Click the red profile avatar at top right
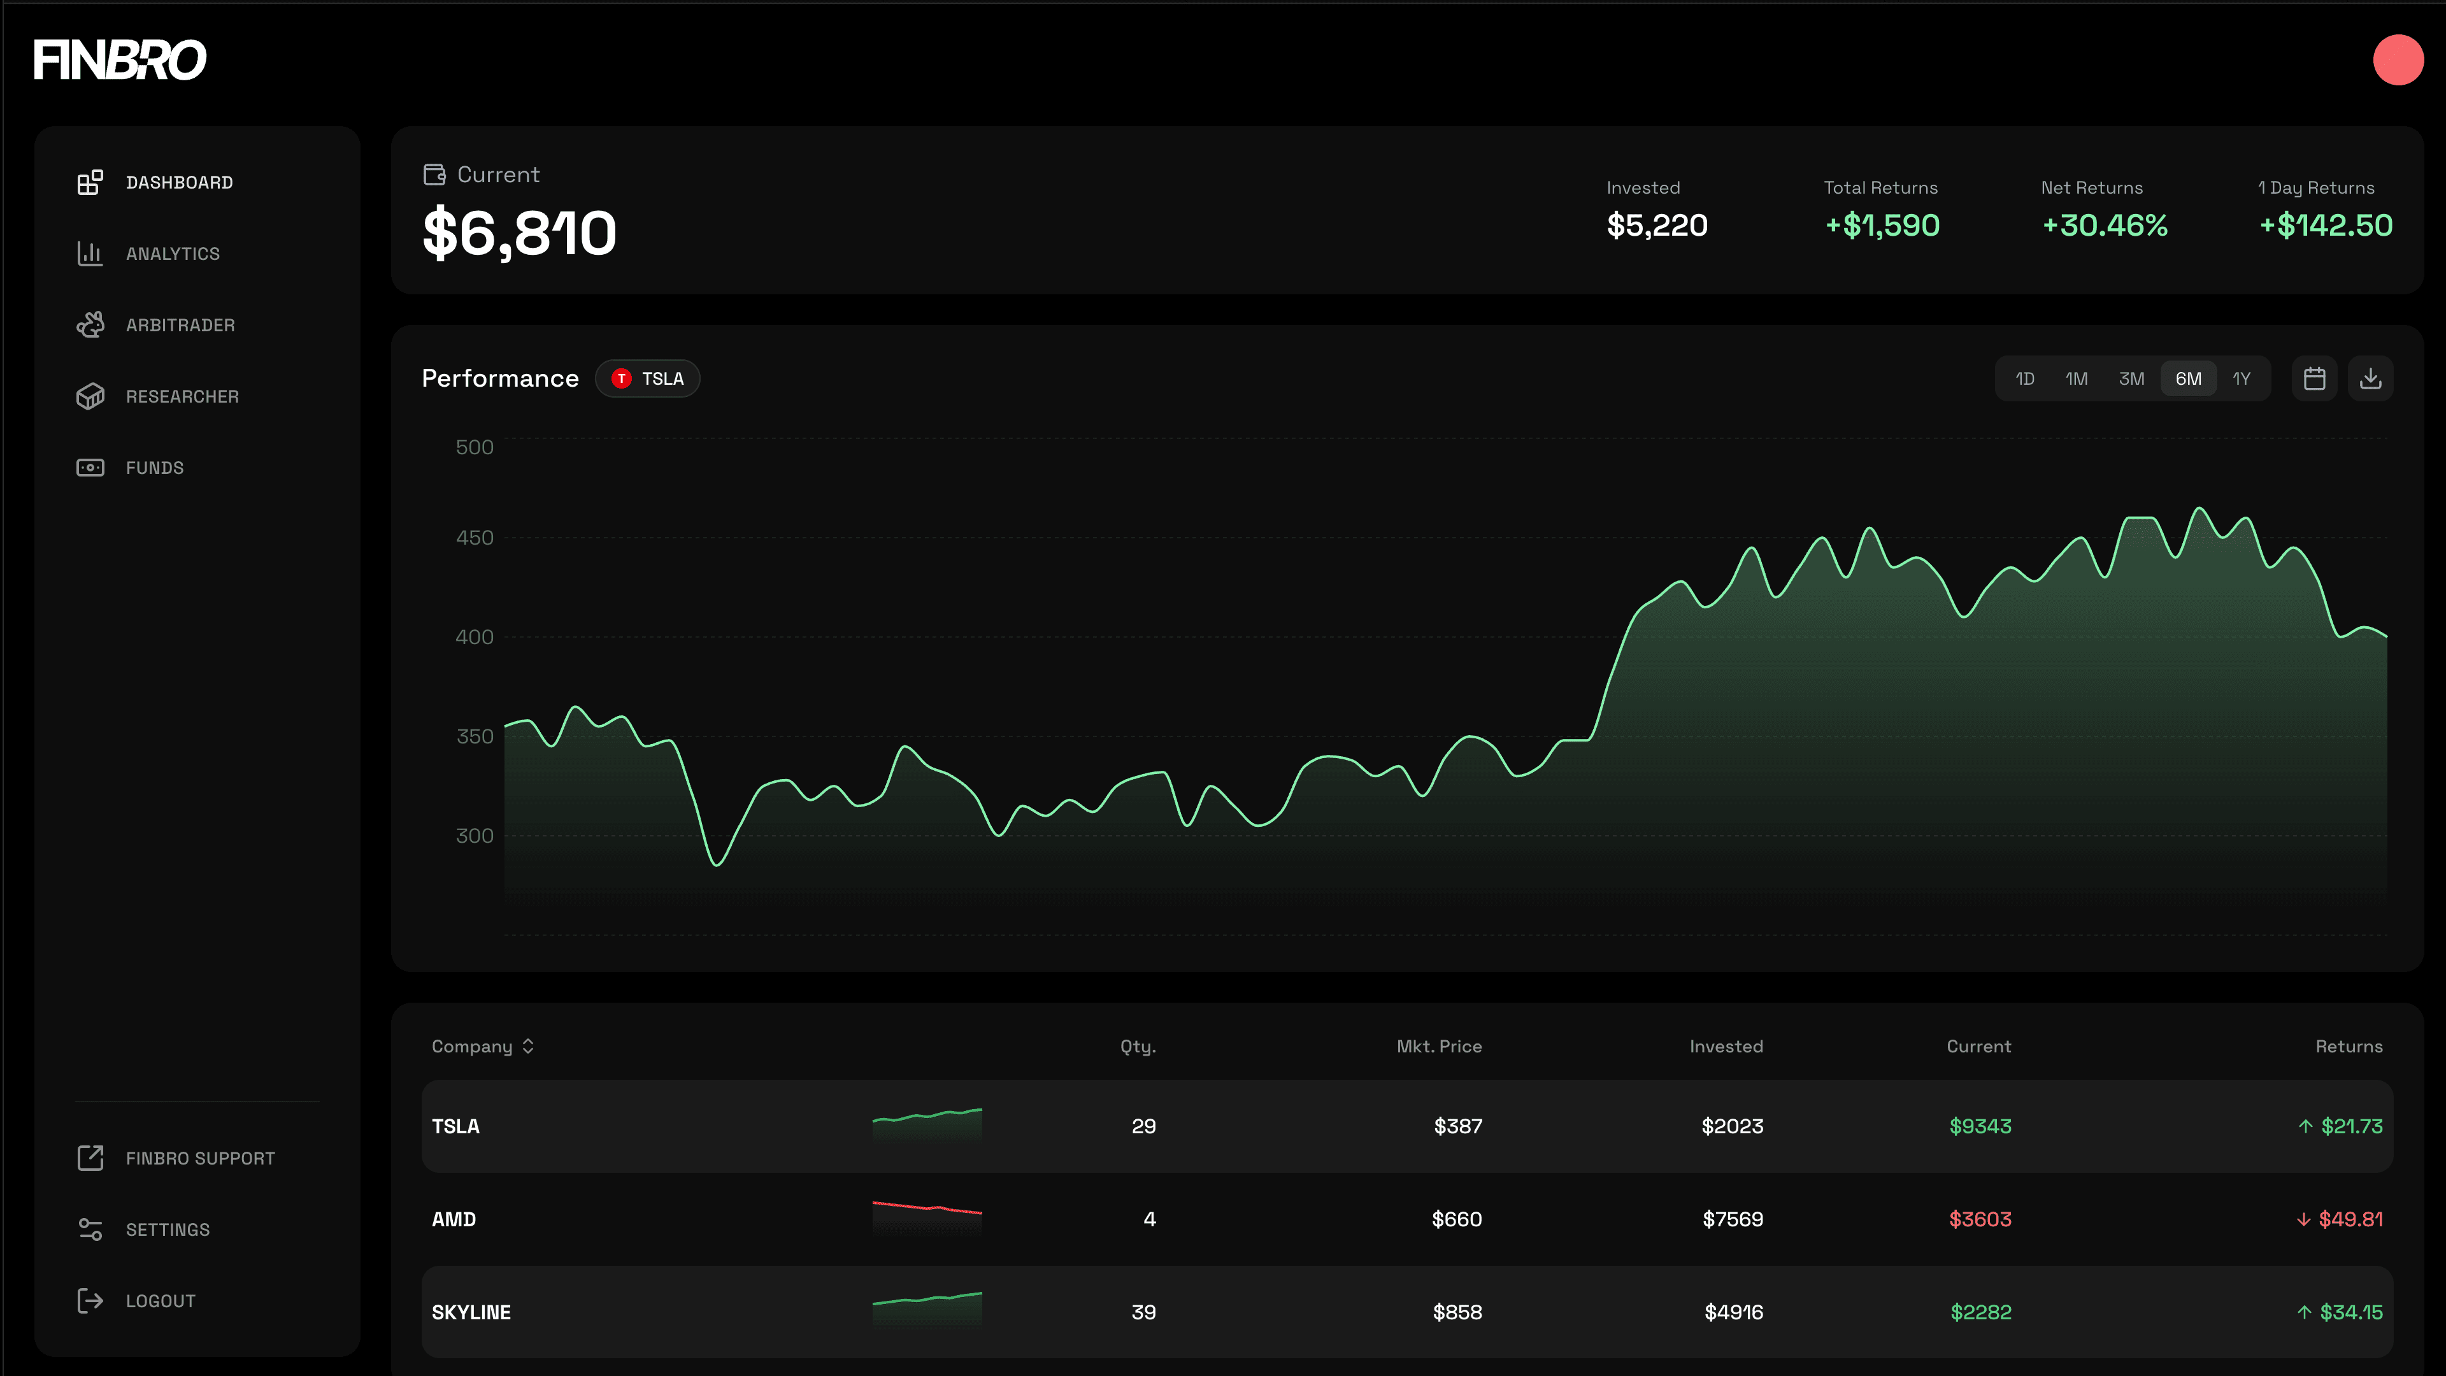The height and width of the screenshot is (1376, 2446). [x=2398, y=60]
